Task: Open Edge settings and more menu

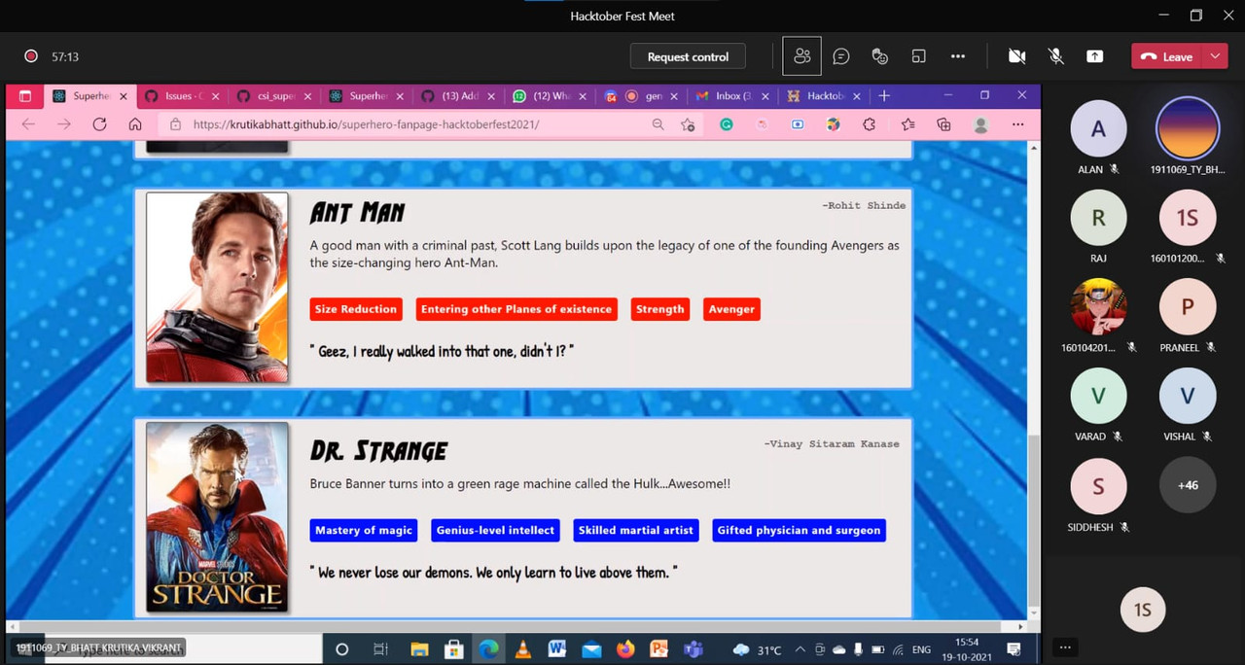Action: pos(1017,124)
